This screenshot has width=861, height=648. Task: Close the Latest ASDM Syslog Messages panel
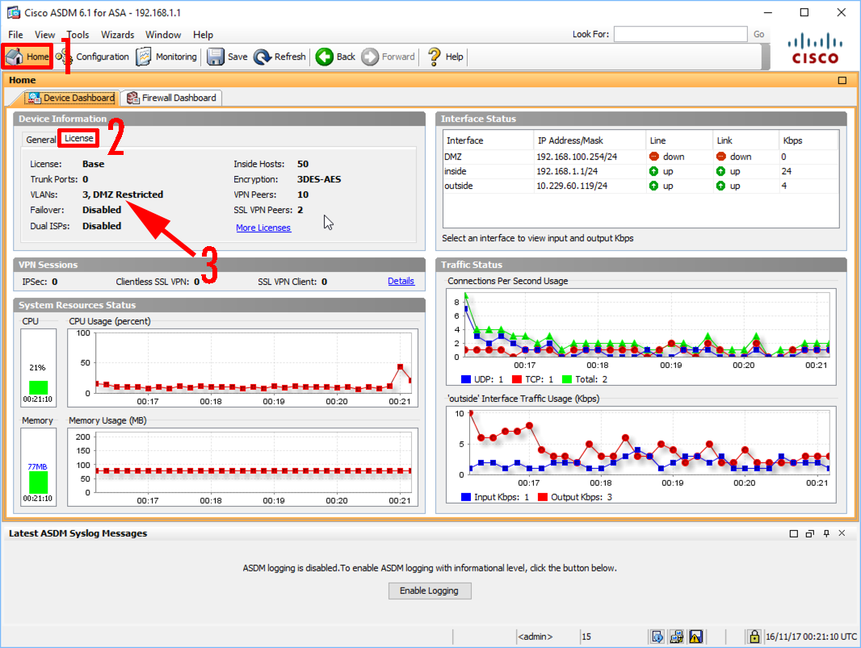842,533
